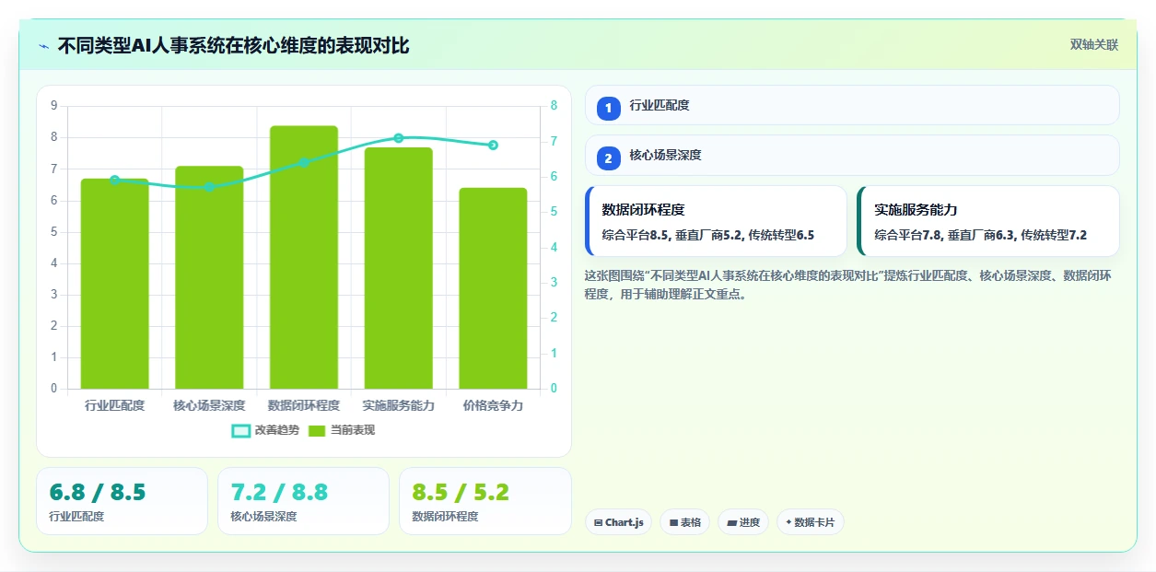
Task: Click the trend line point above 价格竞争力
Action: (493, 145)
